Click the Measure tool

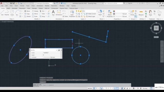[x=141, y=13]
